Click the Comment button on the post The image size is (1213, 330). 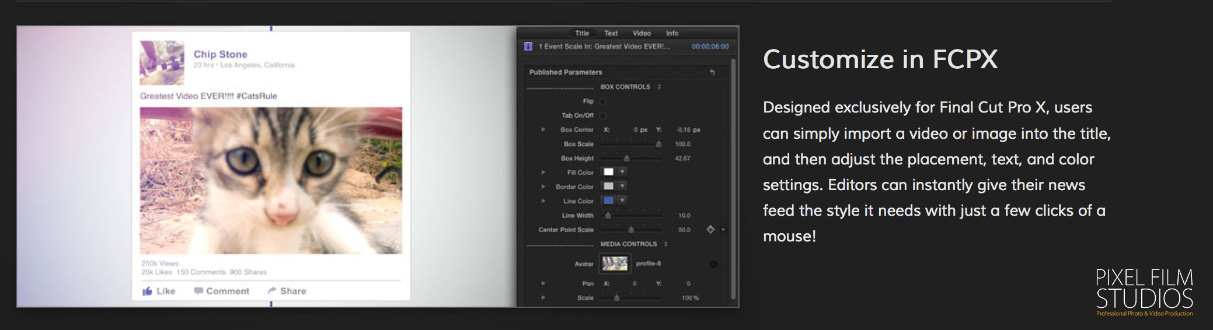tap(221, 291)
